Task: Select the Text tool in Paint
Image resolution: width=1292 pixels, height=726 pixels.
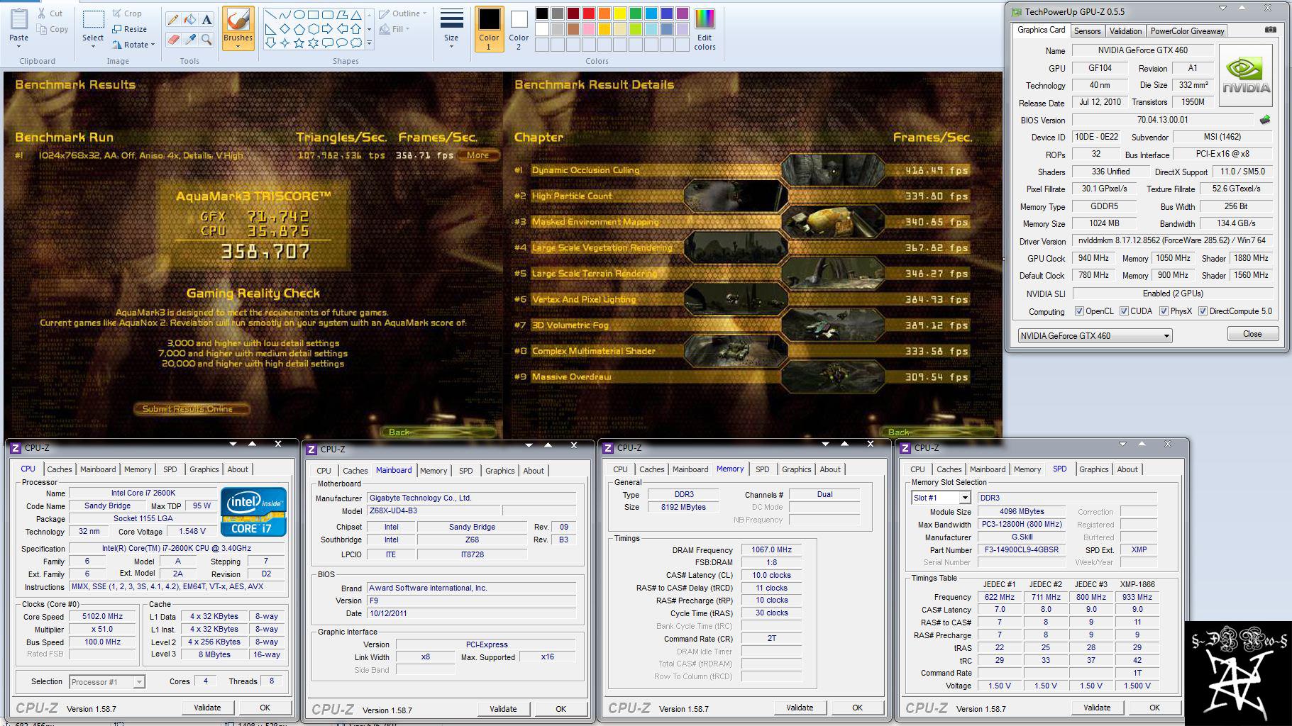Action: [x=206, y=19]
